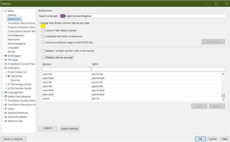This screenshot has height=142, width=230.
Task: Select Spelling in the Editor tree
Action: click(x=12, y=15)
